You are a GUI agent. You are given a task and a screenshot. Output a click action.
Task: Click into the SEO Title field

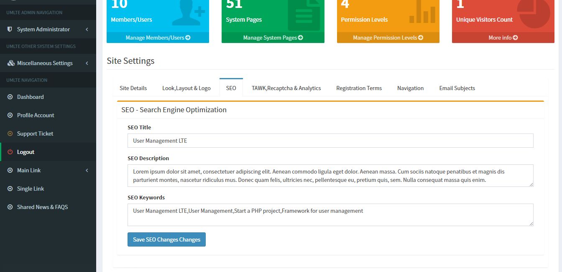pyautogui.click(x=330, y=141)
